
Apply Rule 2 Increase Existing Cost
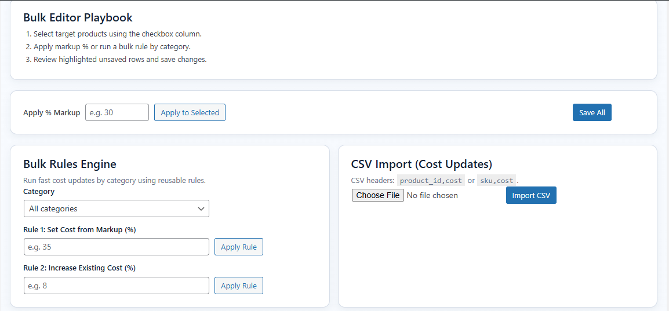coord(238,286)
